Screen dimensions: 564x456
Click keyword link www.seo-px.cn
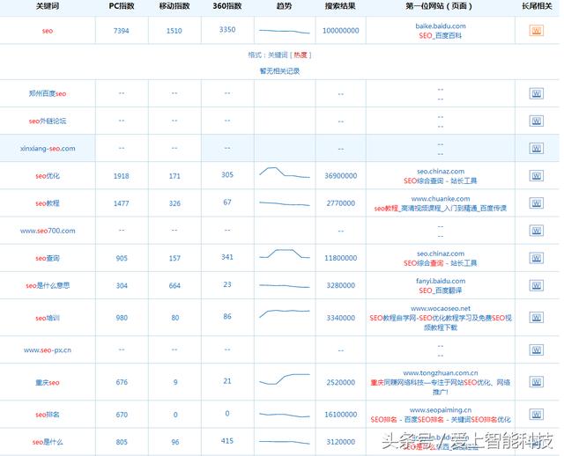point(48,350)
